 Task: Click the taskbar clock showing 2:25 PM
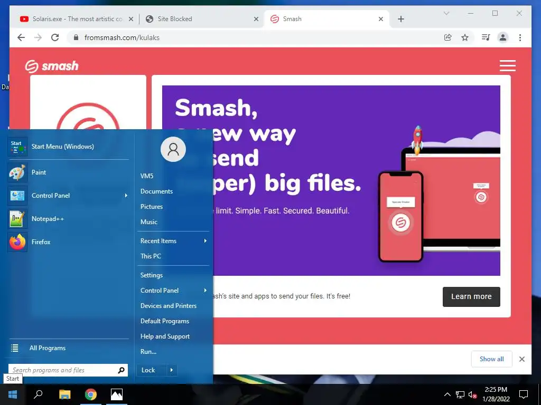point(496,394)
